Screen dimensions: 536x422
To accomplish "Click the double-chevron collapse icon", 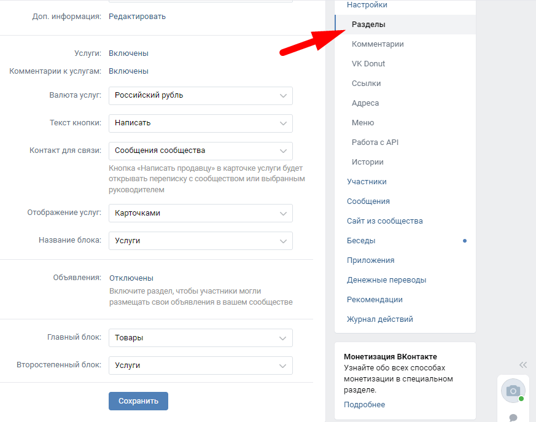I will click(523, 364).
